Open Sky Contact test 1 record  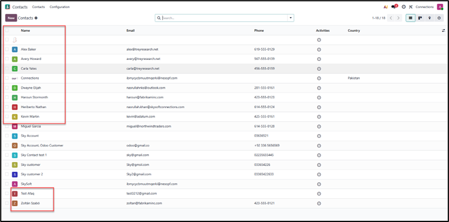click(x=34, y=155)
